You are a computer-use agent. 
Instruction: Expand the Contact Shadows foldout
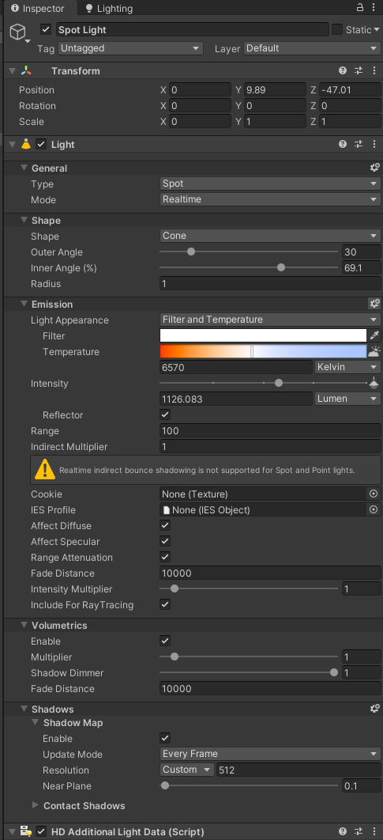(x=36, y=805)
